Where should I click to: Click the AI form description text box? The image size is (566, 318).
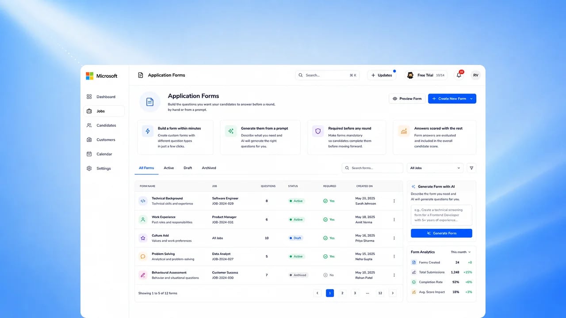coord(441,215)
